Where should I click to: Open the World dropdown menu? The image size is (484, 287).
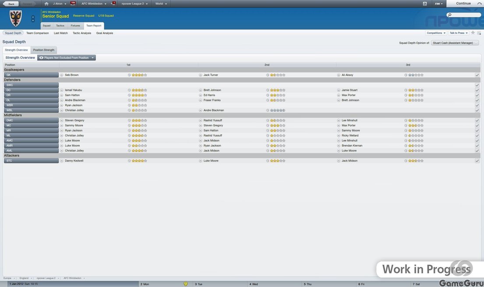click(x=161, y=4)
